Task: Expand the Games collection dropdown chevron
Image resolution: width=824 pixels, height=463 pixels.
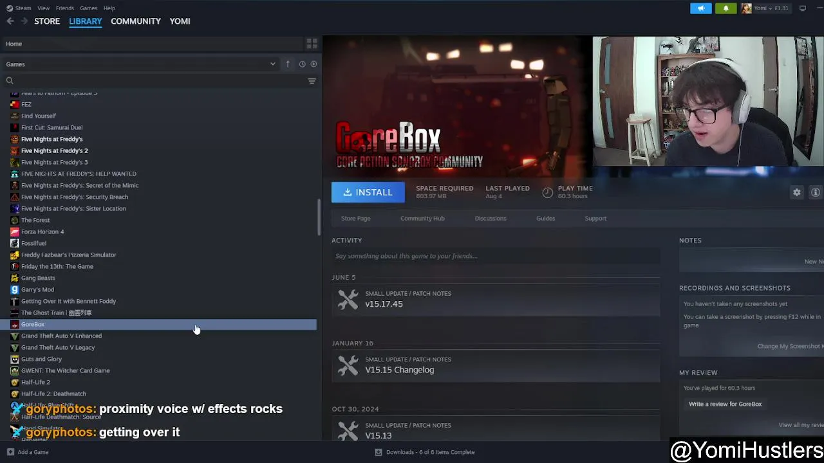Action: [273, 64]
